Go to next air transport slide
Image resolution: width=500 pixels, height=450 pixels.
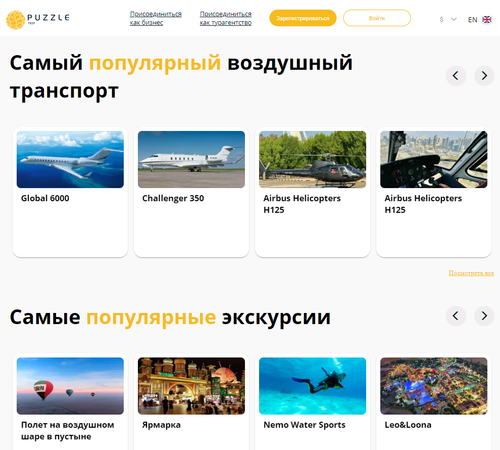coord(484,76)
